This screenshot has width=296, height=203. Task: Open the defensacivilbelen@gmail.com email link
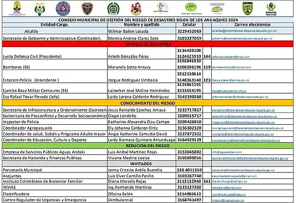(x=231, y=57)
